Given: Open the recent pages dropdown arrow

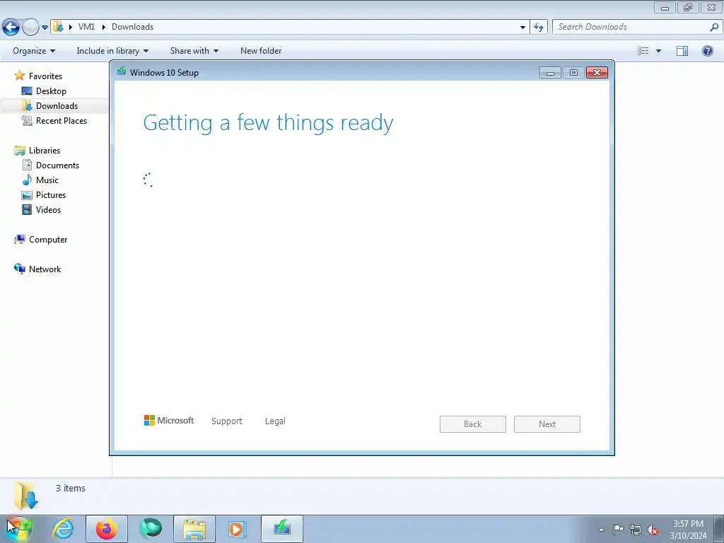Looking at the screenshot, I should point(45,28).
